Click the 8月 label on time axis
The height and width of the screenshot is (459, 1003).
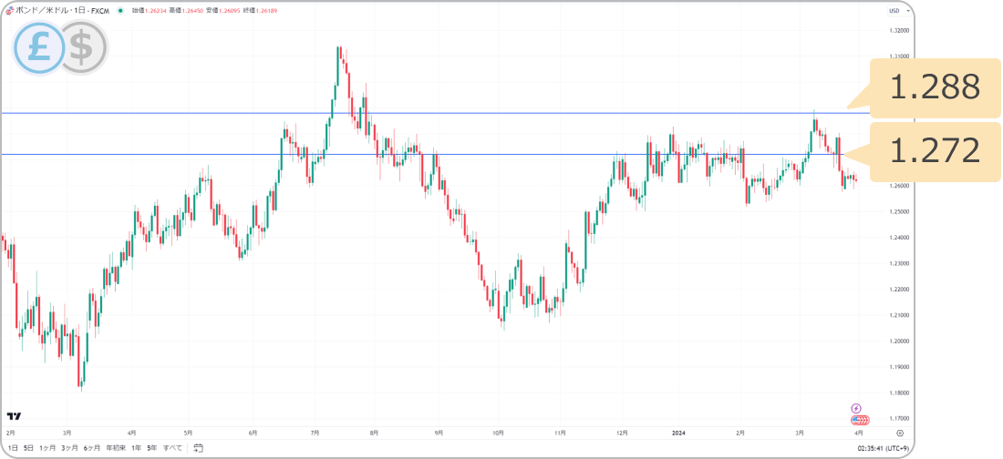374,433
